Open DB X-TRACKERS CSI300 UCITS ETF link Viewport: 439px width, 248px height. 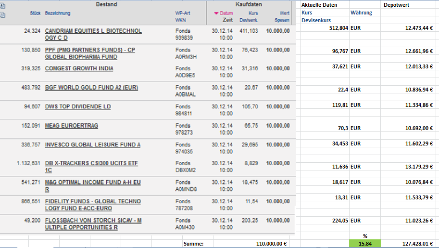tap(91, 167)
